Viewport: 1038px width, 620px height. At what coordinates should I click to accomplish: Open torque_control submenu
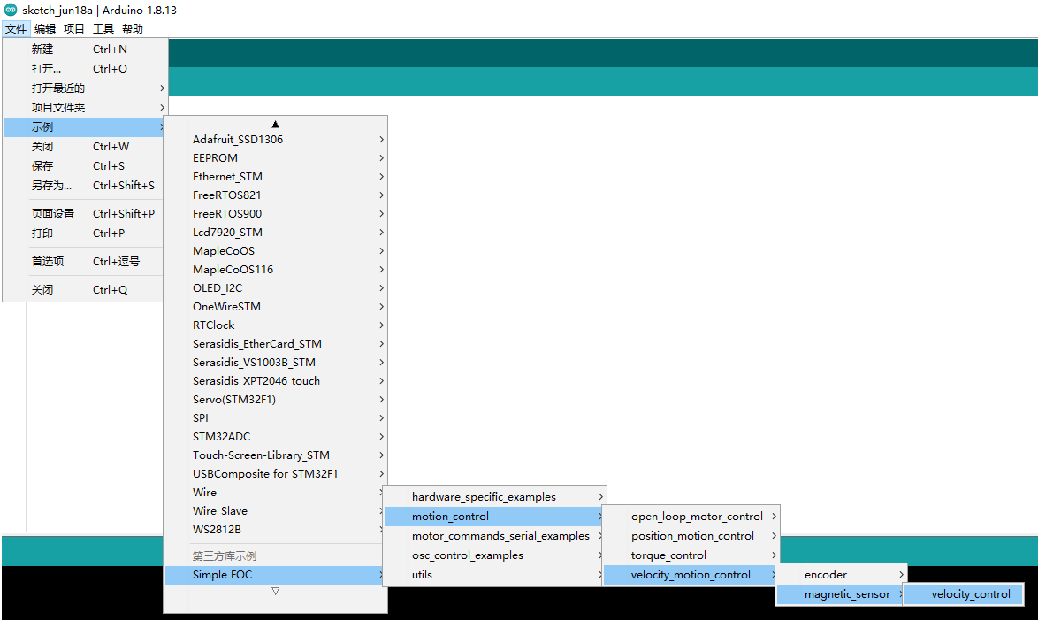691,555
